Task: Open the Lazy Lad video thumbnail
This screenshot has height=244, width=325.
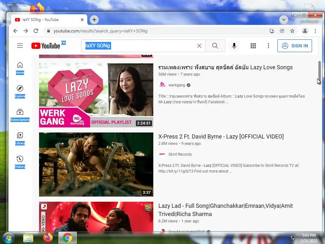Action: 96,217
